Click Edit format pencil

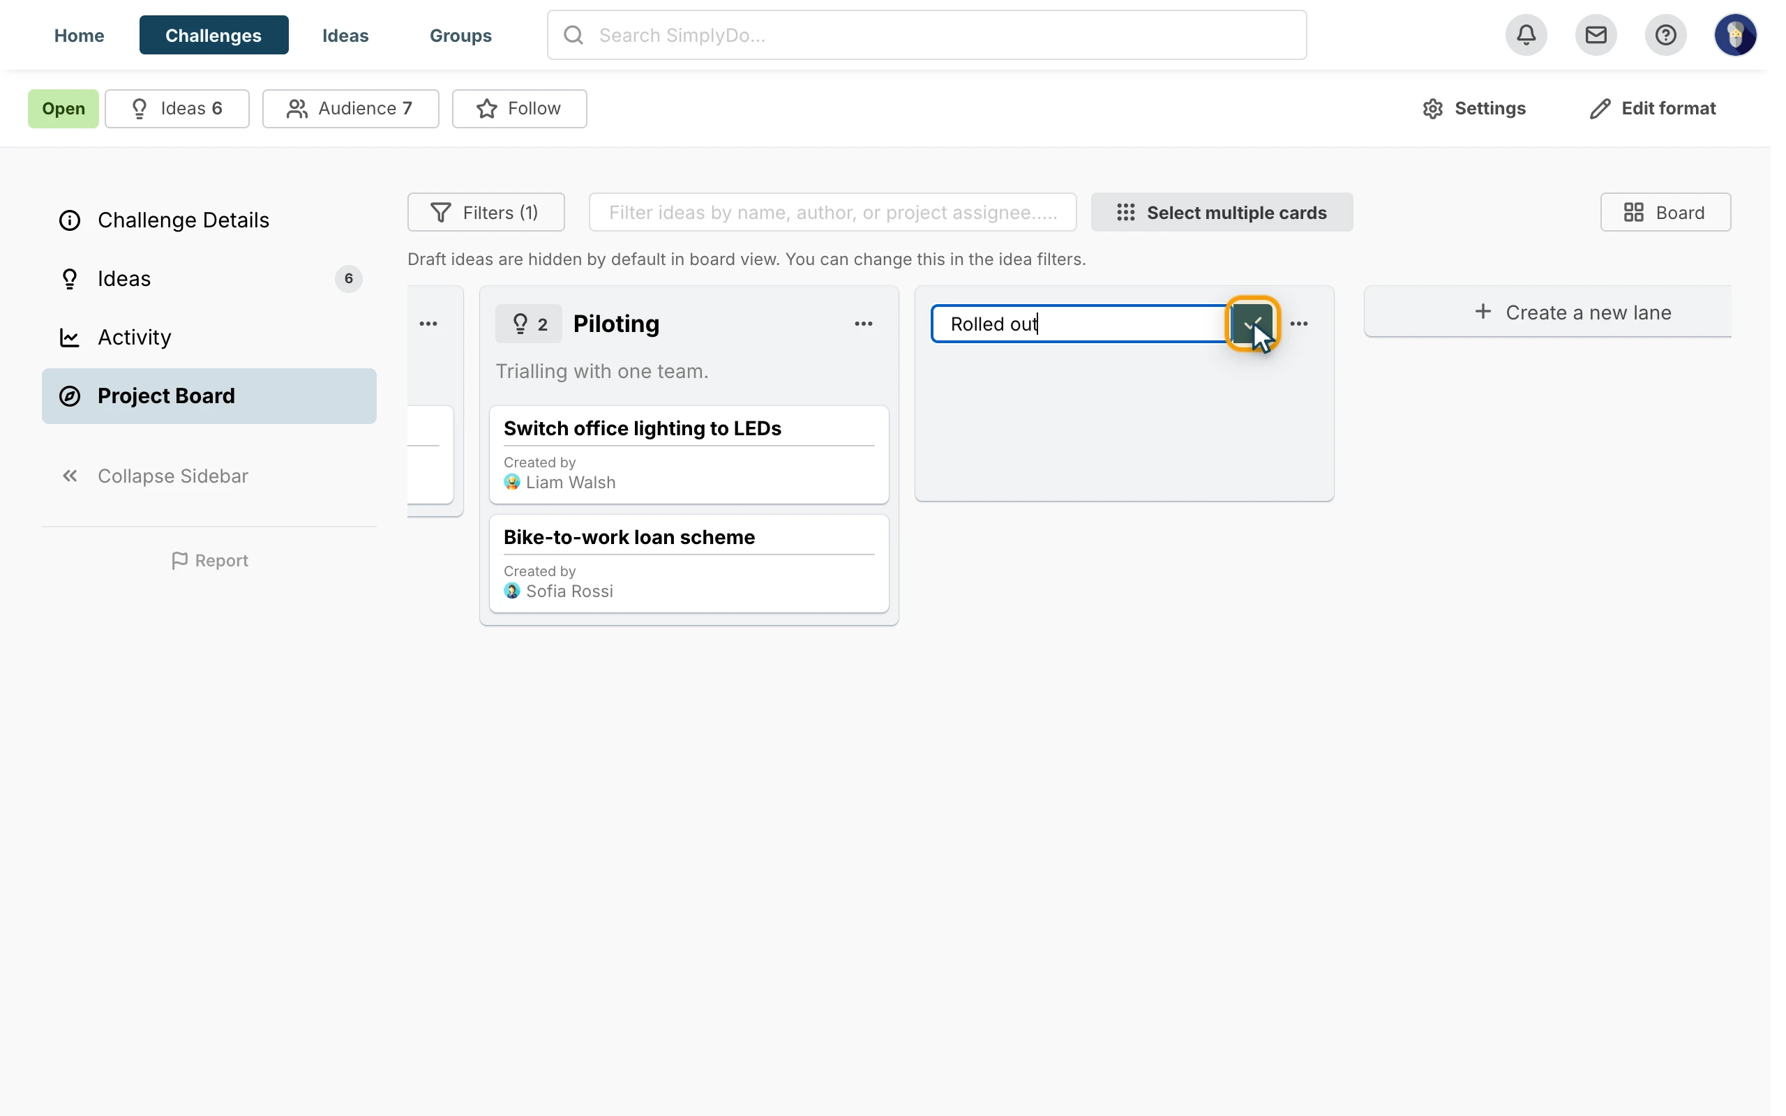[x=1653, y=109]
